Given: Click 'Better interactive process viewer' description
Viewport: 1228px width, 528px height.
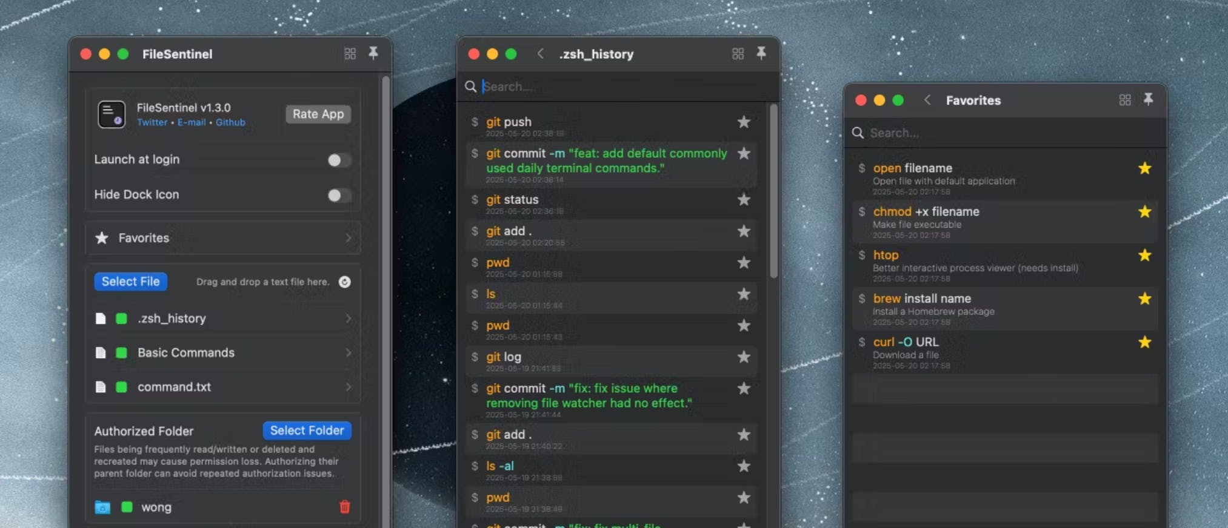Looking at the screenshot, I should 944,268.
